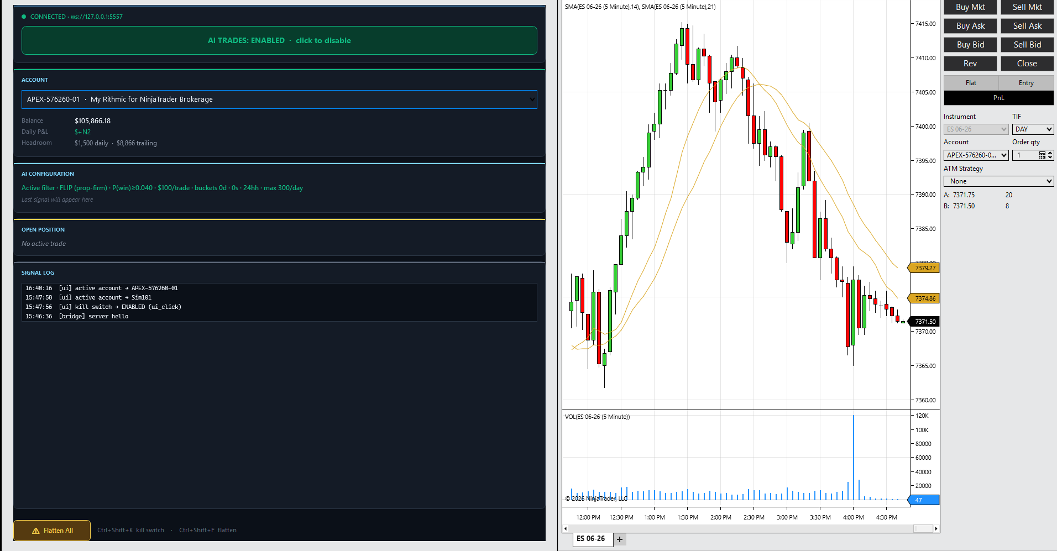
Task: Click the 7374.86 SMA price marker
Action: click(924, 298)
